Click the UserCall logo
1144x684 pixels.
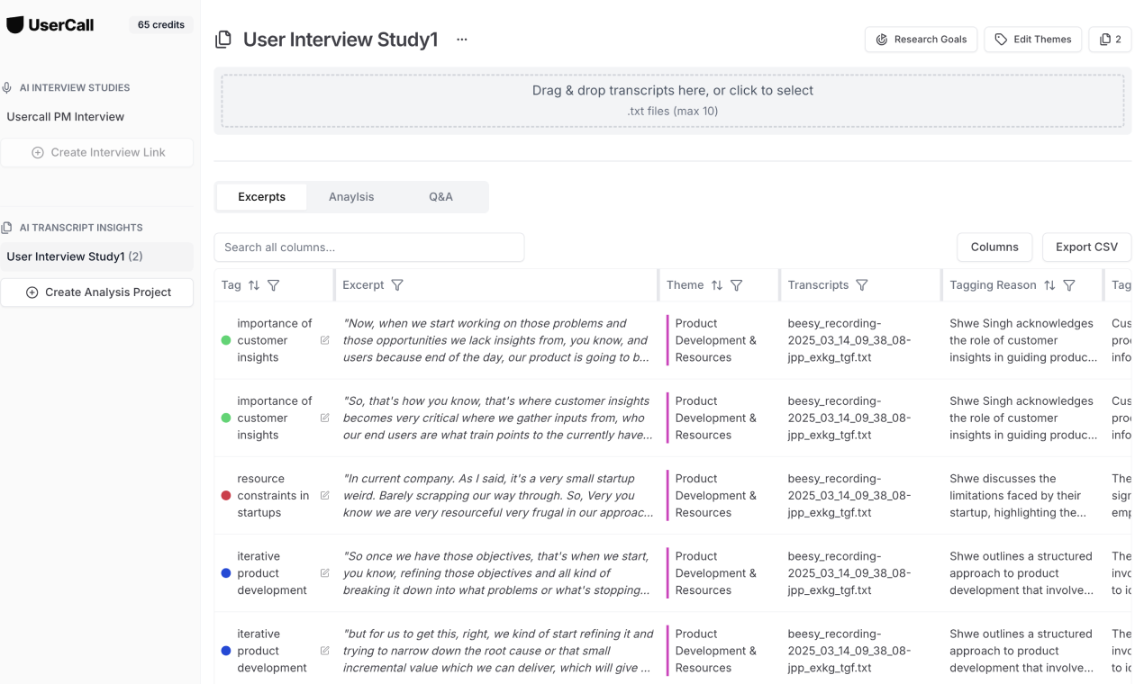(50, 25)
